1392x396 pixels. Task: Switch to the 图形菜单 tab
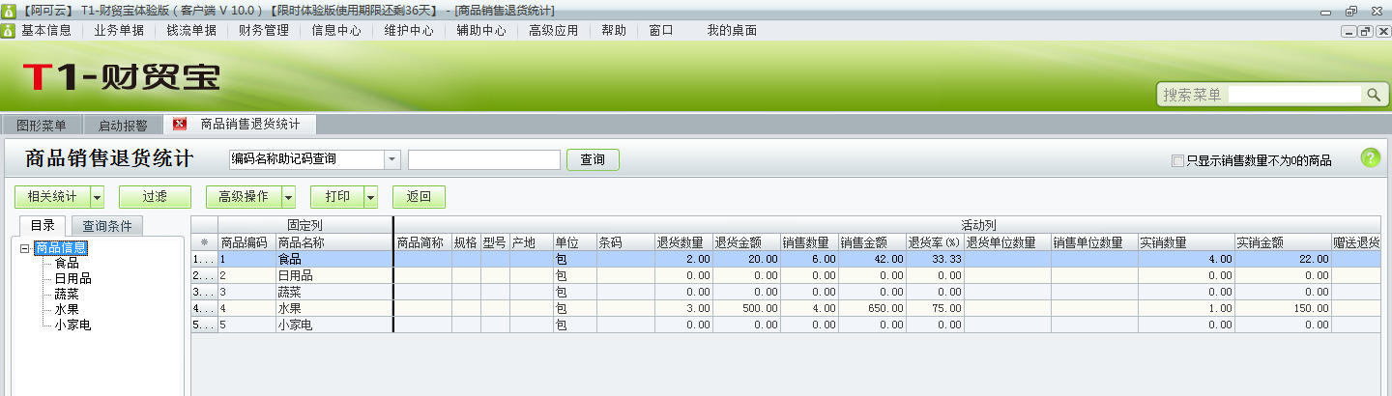point(42,125)
